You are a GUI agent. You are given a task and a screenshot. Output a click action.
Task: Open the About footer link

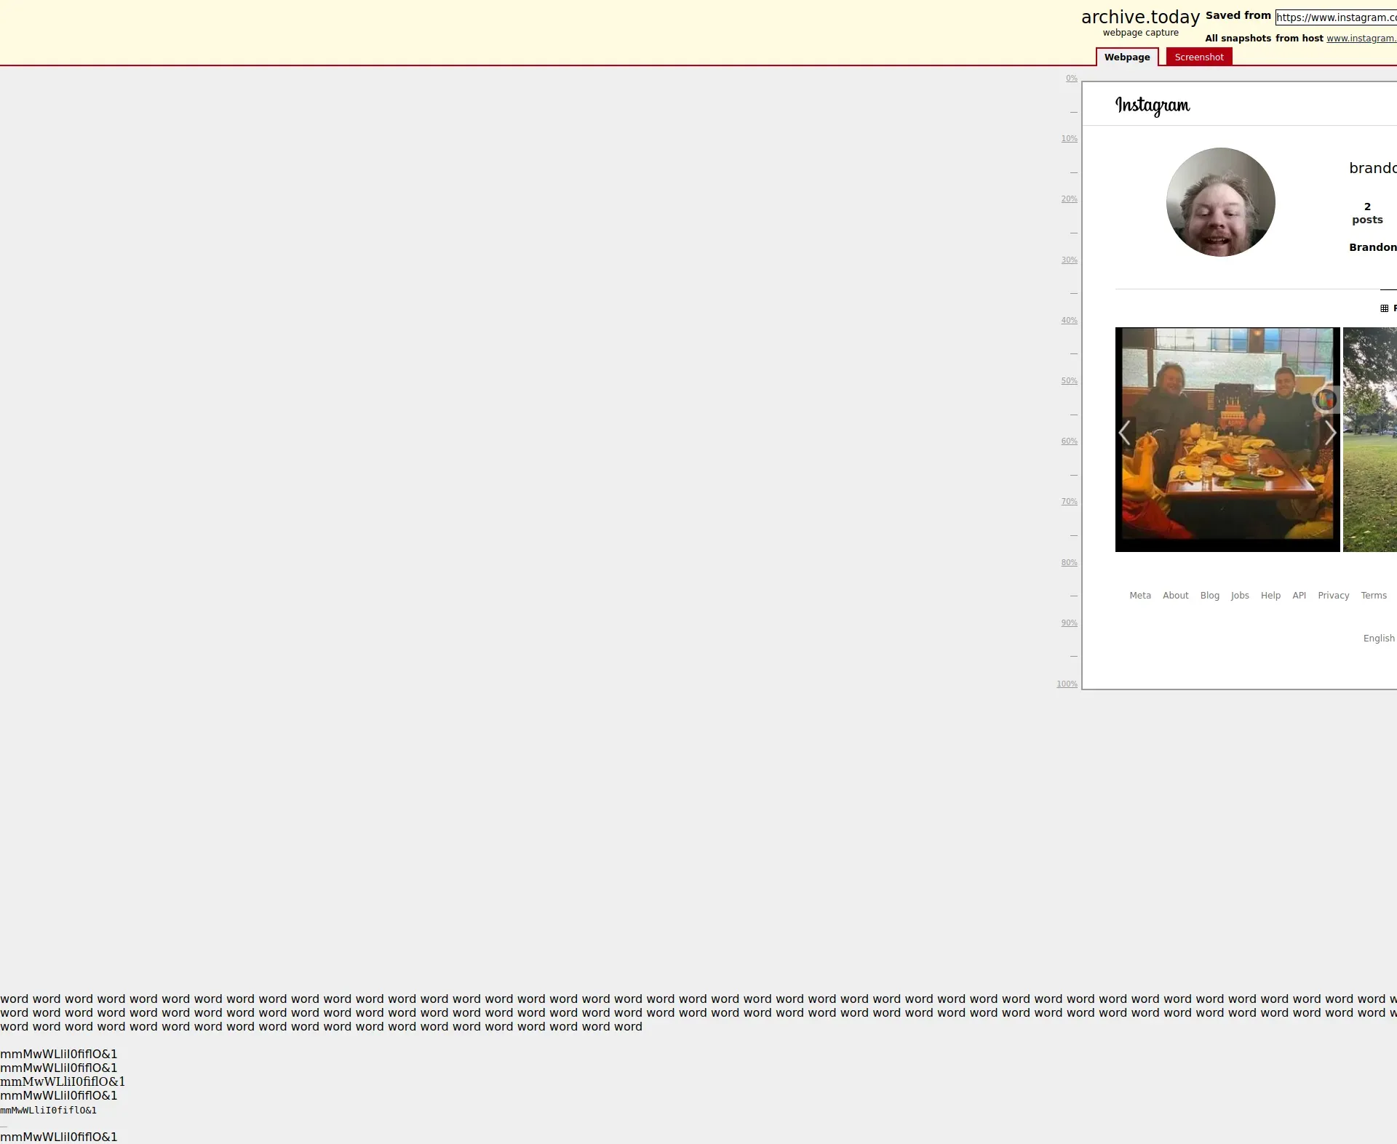1175,596
